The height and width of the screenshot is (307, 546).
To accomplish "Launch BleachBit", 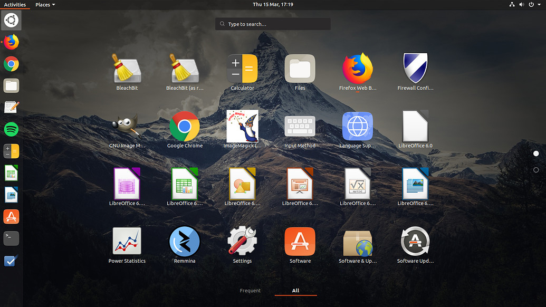I will 127,69.
